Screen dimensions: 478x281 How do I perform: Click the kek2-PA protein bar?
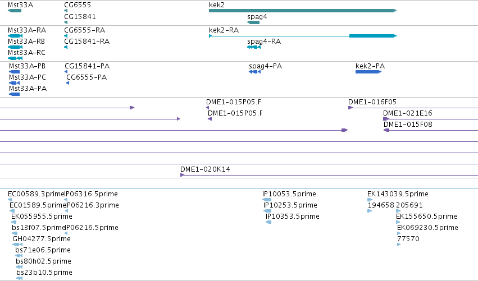click(x=368, y=72)
